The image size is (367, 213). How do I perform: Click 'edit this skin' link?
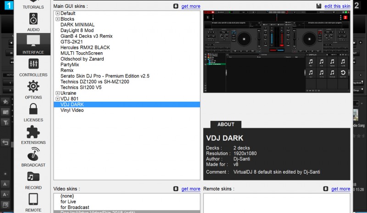pyautogui.click(x=337, y=6)
